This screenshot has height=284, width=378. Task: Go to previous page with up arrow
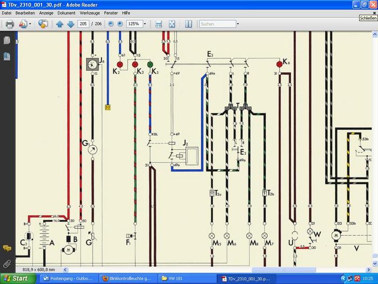[x=59, y=24]
